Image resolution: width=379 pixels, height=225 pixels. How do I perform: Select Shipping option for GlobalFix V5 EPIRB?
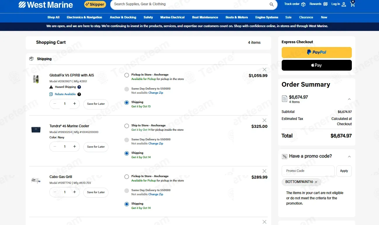[x=127, y=102]
